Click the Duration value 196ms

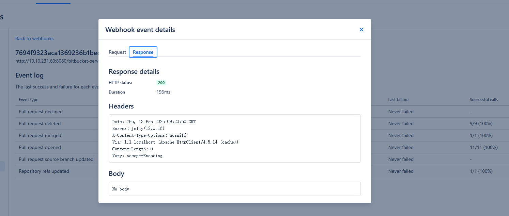coord(163,92)
